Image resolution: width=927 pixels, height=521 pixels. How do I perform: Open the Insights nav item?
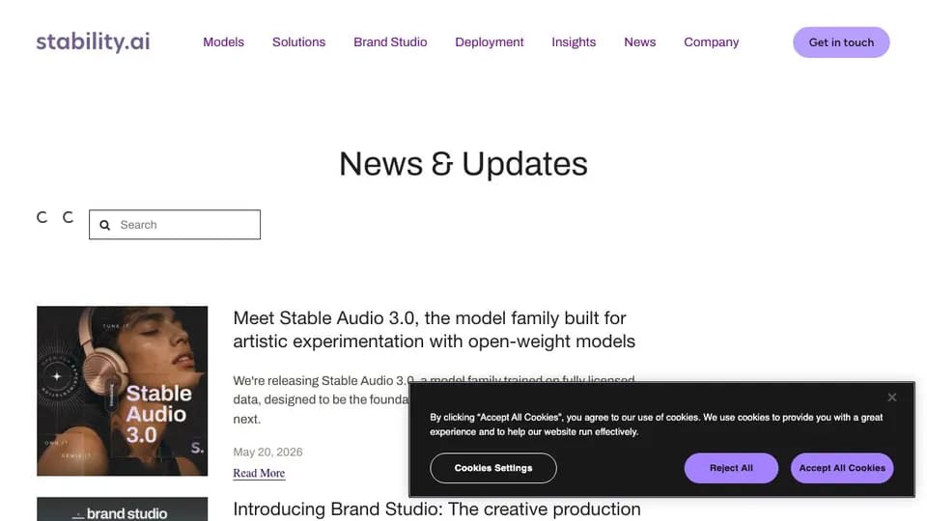click(574, 41)
